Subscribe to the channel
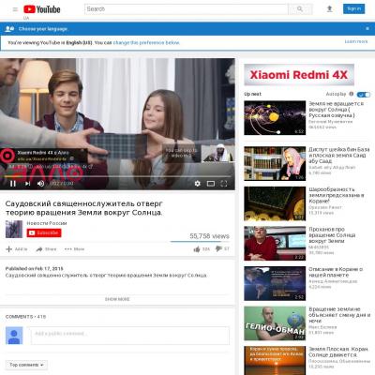The width and height of the screenshot is (375, 375). 44,232
